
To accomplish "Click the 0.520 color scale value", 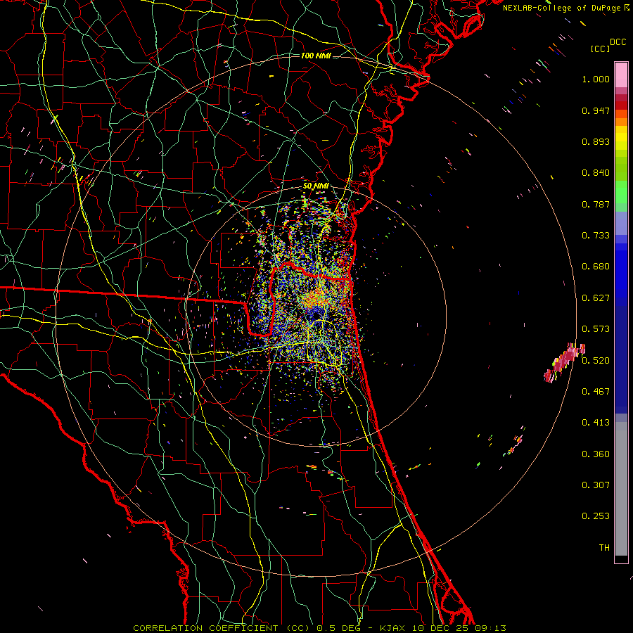I will coord(596,361).
